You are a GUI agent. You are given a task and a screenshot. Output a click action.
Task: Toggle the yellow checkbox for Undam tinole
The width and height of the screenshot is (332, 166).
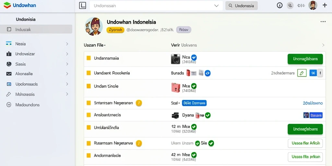pos(89,86)
